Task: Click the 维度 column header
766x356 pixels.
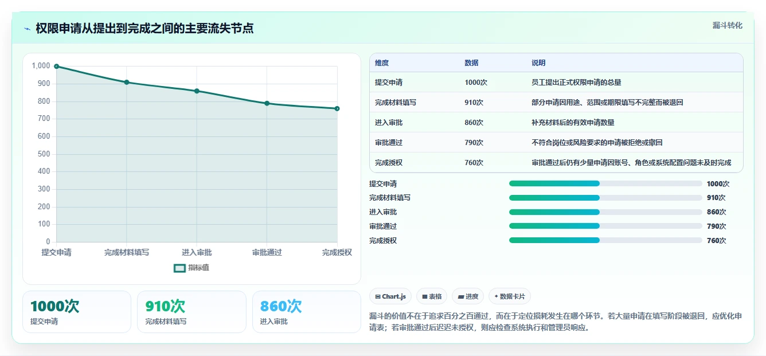Action: (382, 63)
